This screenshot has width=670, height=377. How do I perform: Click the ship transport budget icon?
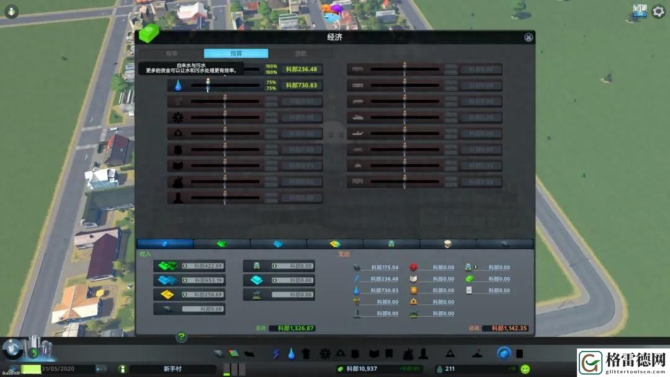pos(358,117)
